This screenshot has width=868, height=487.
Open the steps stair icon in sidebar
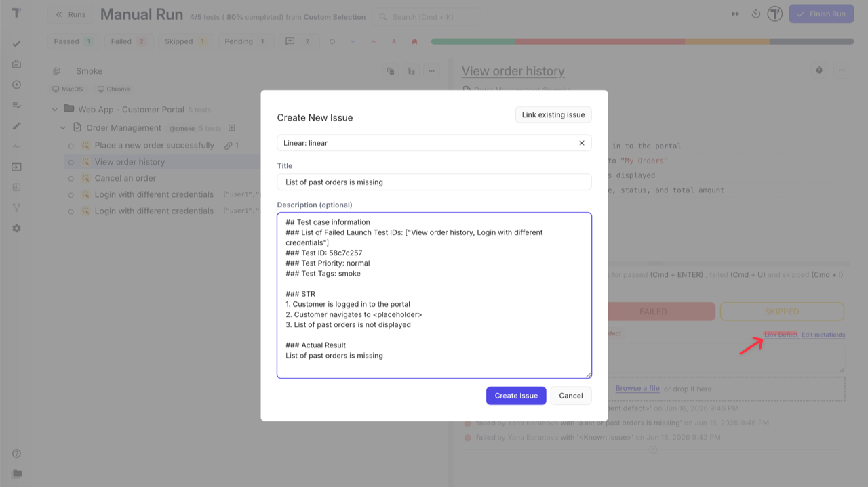[x=16, y=126]
